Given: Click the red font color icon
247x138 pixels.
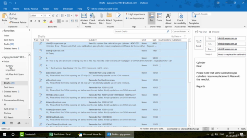Looking at the screenshot, I should coord(51,21).
